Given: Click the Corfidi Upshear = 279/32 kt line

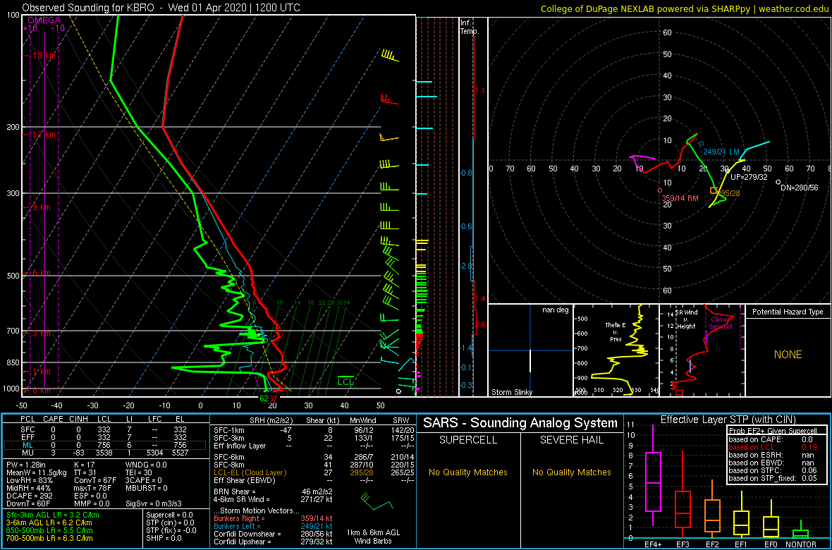Looking at the screenshot, I should (274, 542).
